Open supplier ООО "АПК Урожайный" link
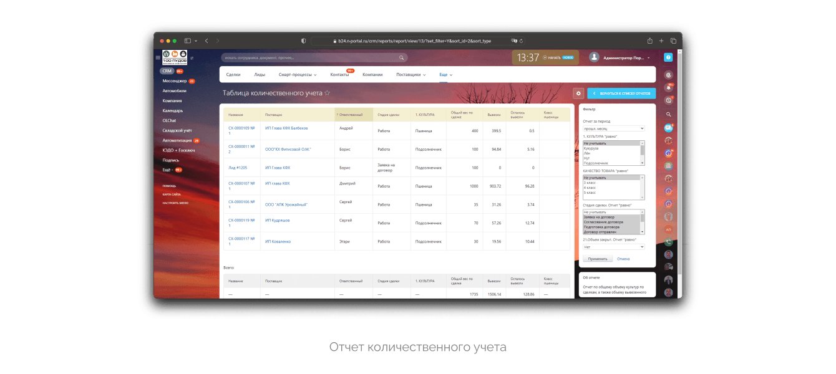The height and width of the screenshot is (374, 836). (286, 204)
